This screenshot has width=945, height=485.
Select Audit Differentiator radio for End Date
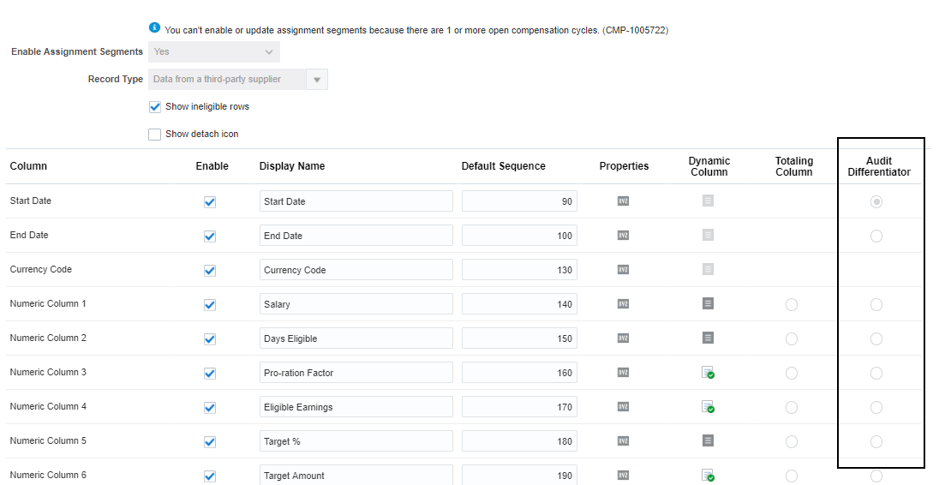click(876, 236)
